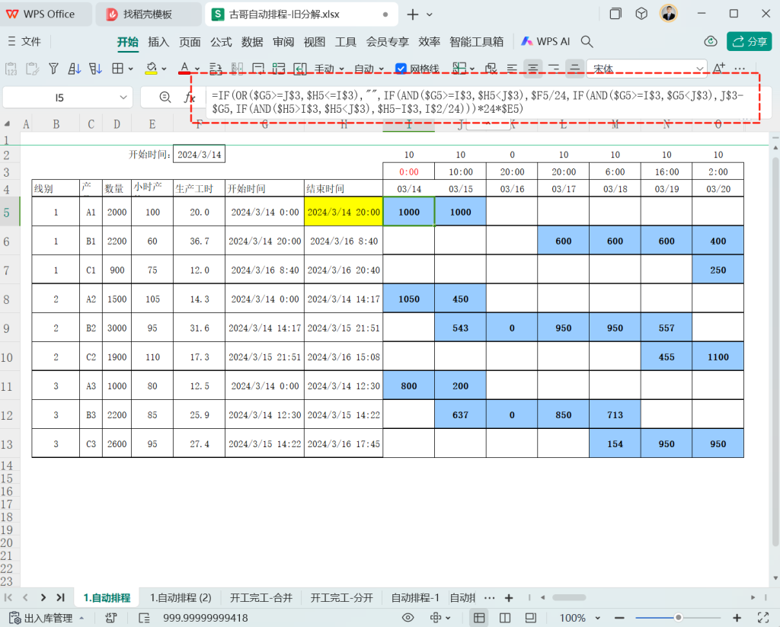Image resolution: width=780 pixels, height=627 pixels.
Task: Click the increase font size icon
Action: [719, 68]
